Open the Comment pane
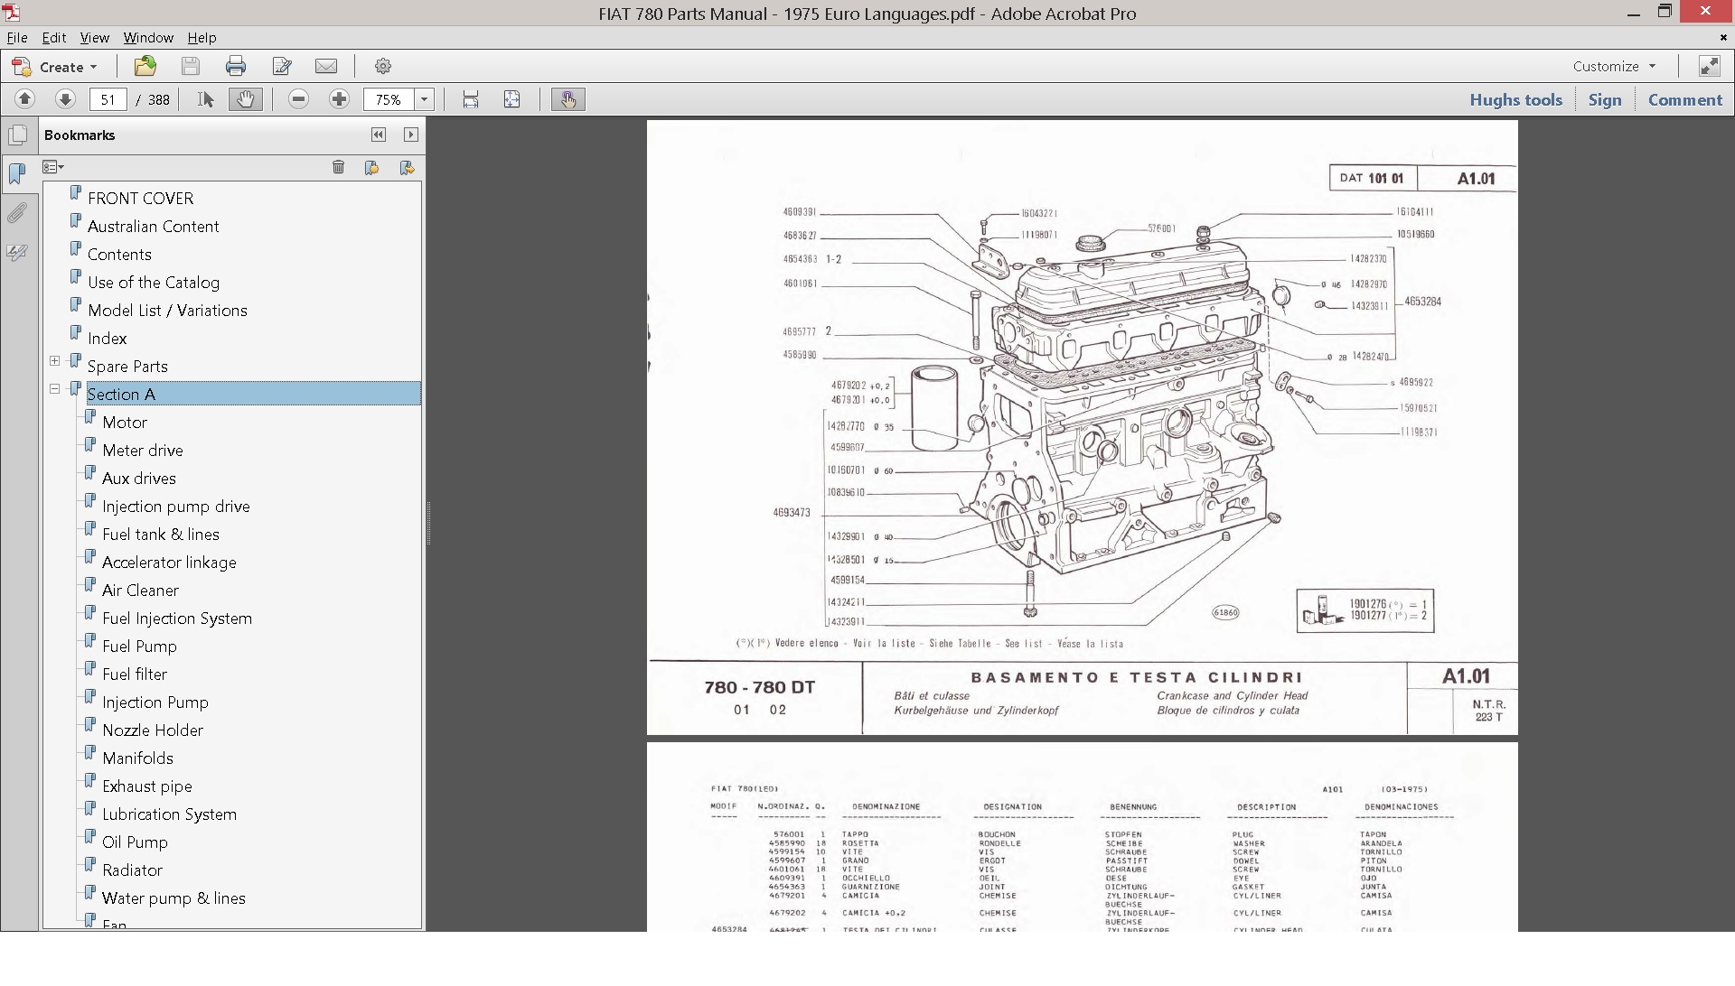The image size is (1735, 986). [x=1684, y=100]
